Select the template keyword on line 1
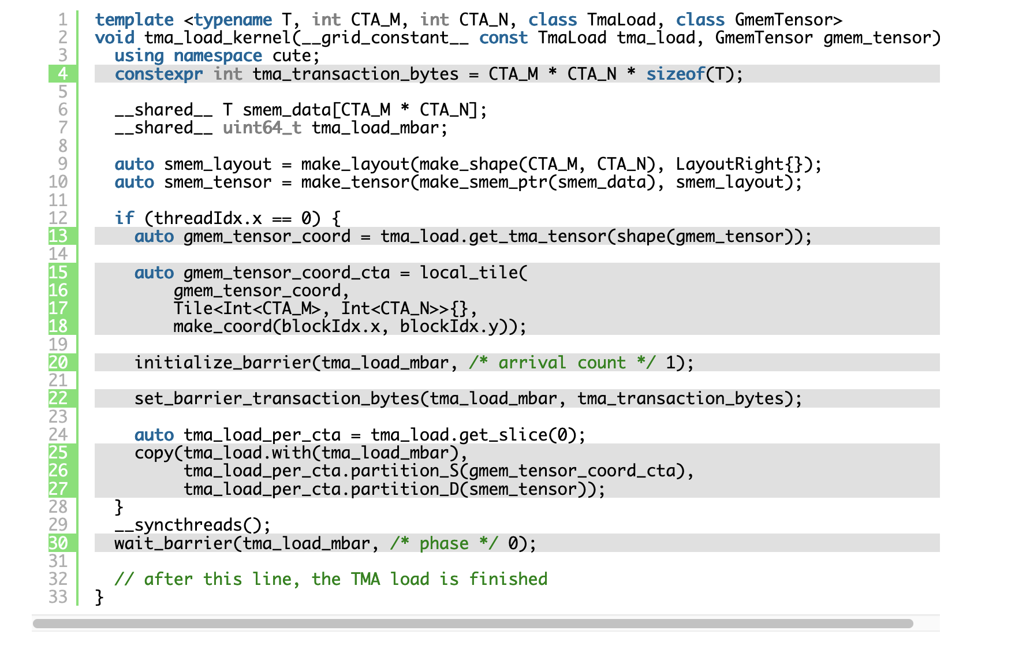1030x649 pixels. [x=134, y=19]
